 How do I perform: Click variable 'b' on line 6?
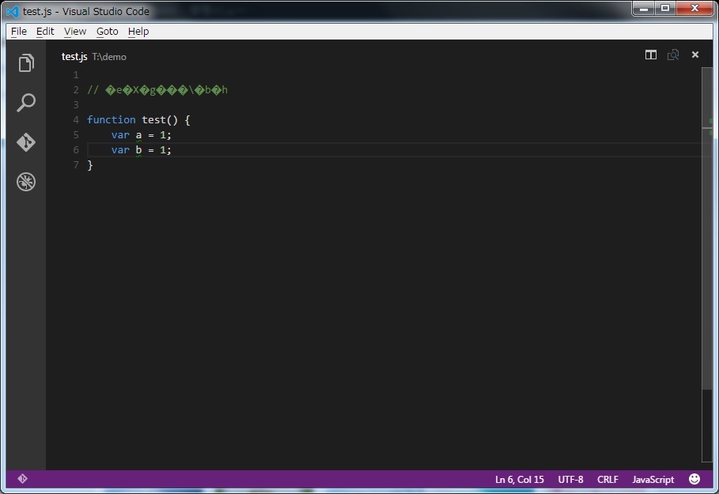138,150
